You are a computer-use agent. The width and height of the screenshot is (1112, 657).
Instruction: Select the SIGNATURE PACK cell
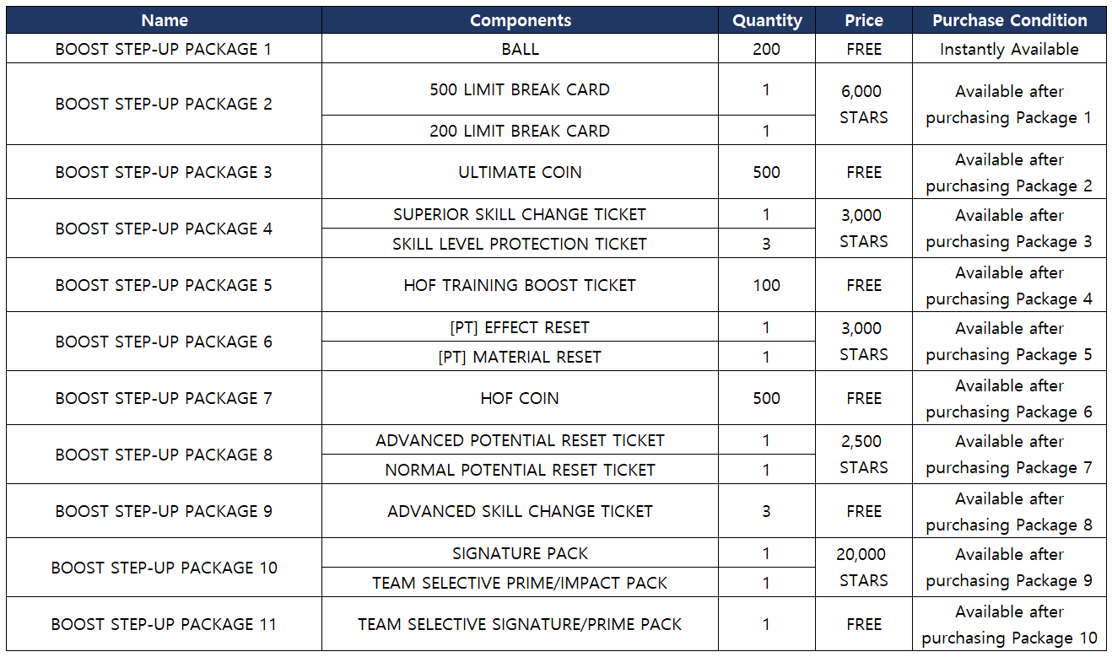pyautogui.click(x=520, y=553)
